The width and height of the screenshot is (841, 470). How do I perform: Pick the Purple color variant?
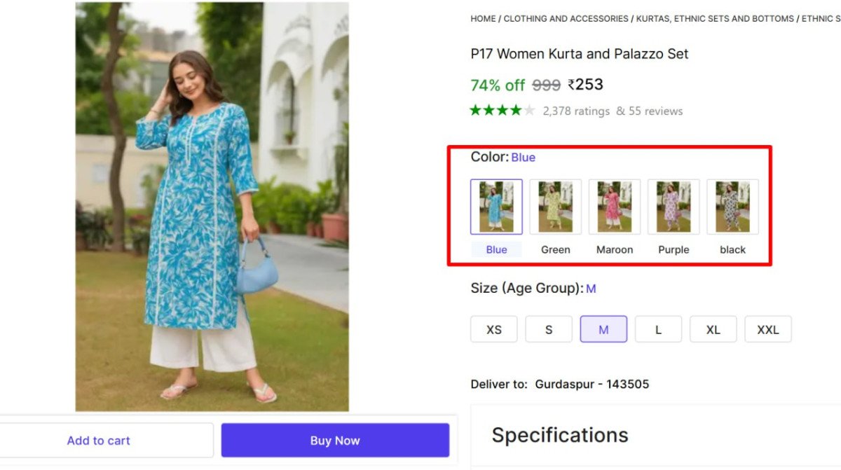(x=673, y=206)
